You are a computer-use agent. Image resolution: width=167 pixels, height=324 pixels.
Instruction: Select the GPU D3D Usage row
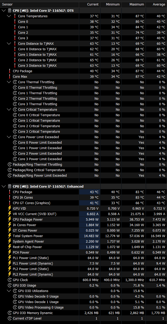click(83, 285)
